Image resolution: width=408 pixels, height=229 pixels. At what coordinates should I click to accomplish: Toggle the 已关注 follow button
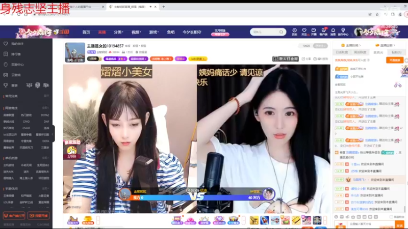coord(320,46)
